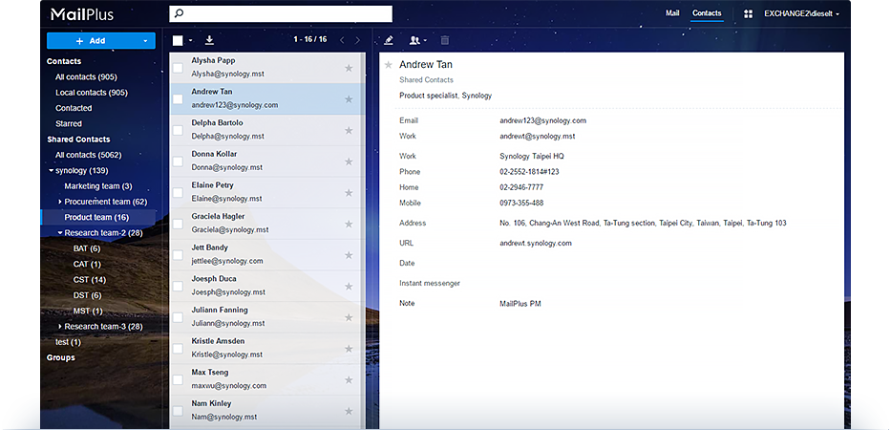Star the Nam Kinley contact row

pos(349,411)
